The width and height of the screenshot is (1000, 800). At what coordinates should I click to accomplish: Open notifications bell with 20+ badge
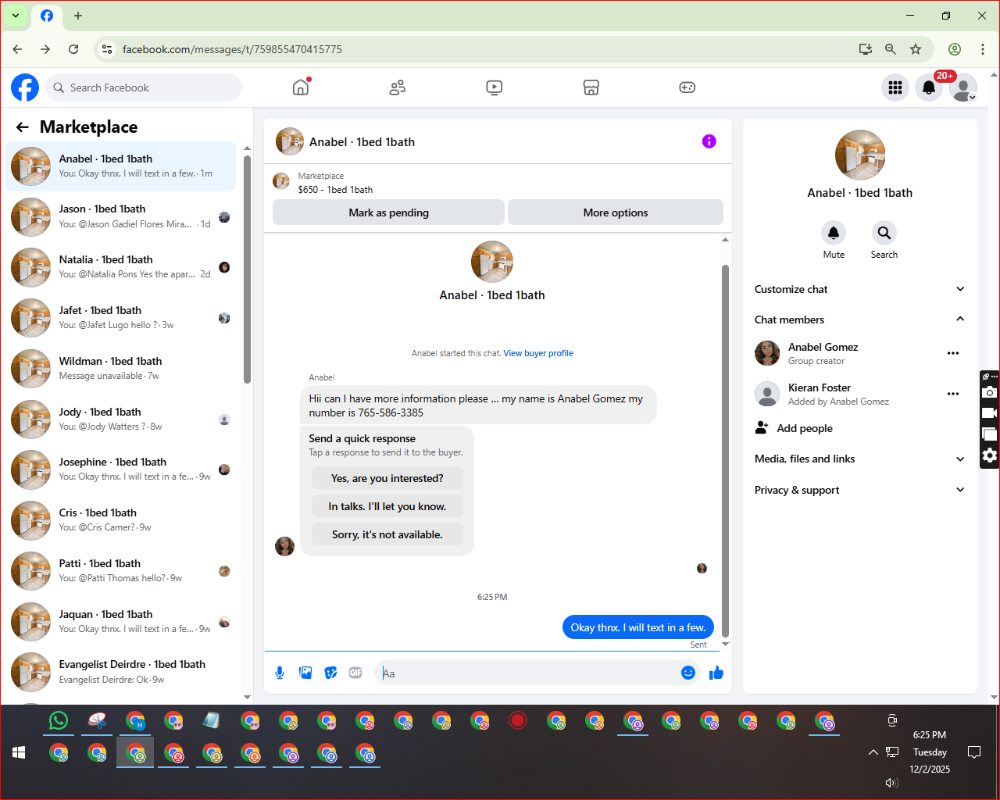[x=929, y=87]
